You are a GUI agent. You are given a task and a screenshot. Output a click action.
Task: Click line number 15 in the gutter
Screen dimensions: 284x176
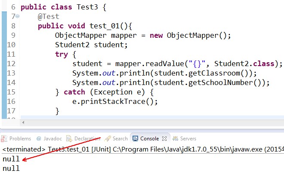[11, 92]
